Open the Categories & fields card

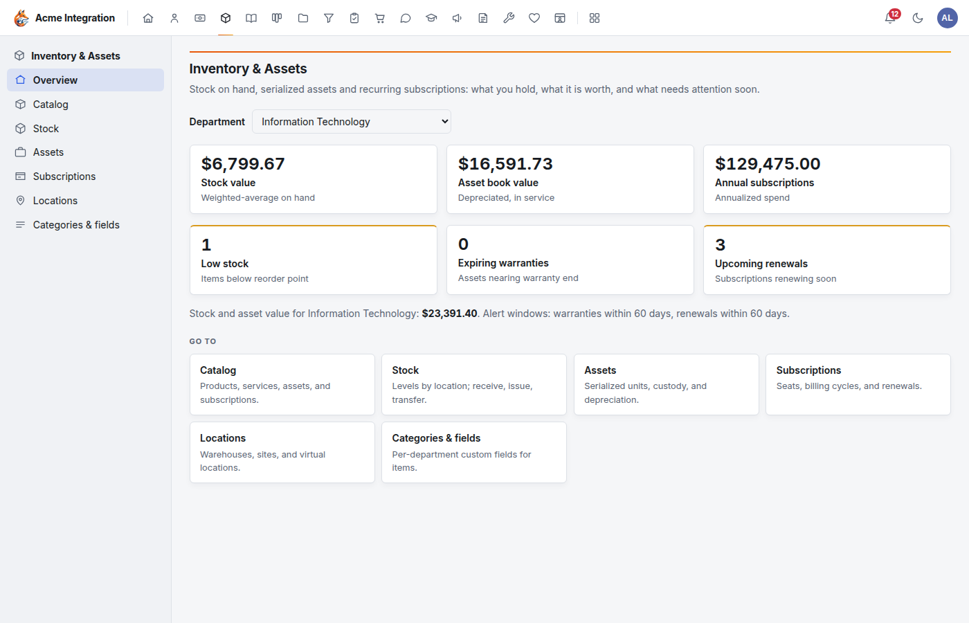pos(474,453)
